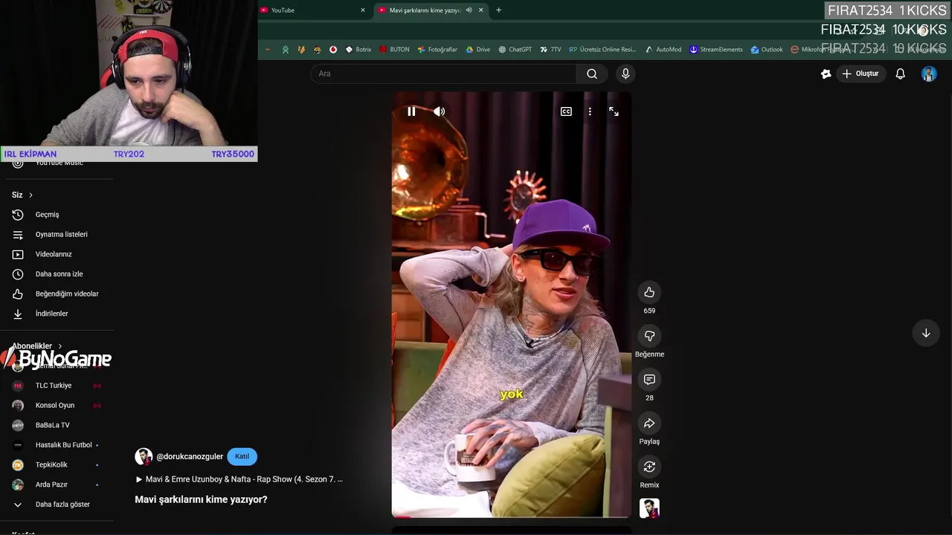This screenshot has height=535, width=952.
Task: Open the AutoMod bookmark
Action: (663, 50)
